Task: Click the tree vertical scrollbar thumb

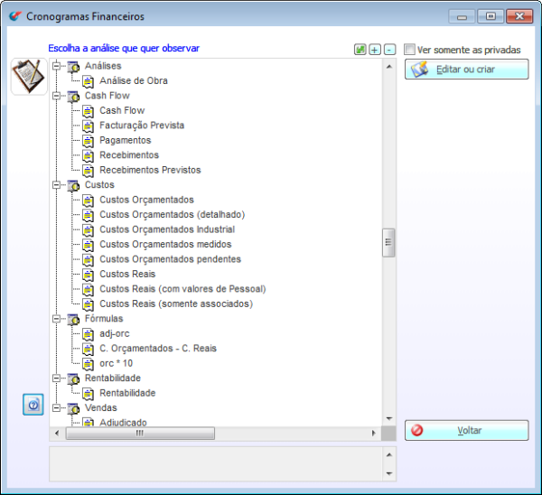Action: tap(388, 243)
